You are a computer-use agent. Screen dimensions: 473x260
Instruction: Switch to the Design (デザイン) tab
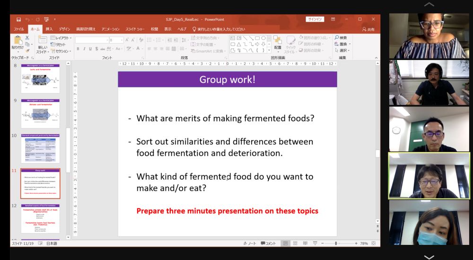(x=64, y=29)
